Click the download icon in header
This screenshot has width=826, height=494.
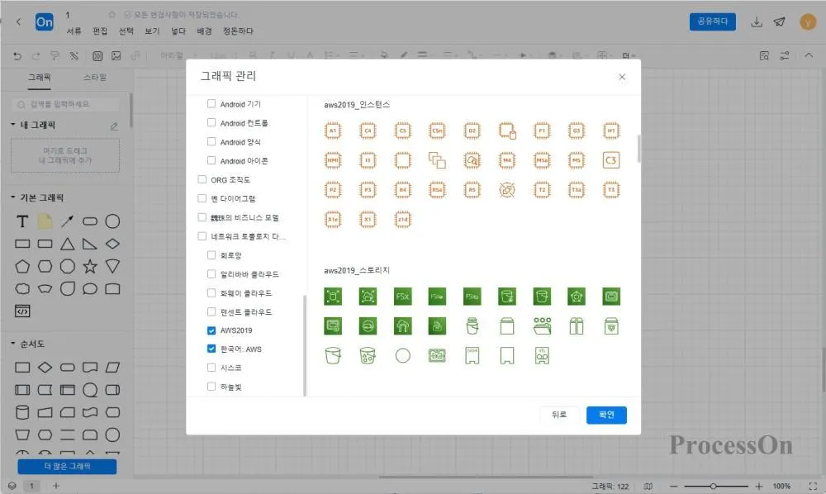point(757,21)
